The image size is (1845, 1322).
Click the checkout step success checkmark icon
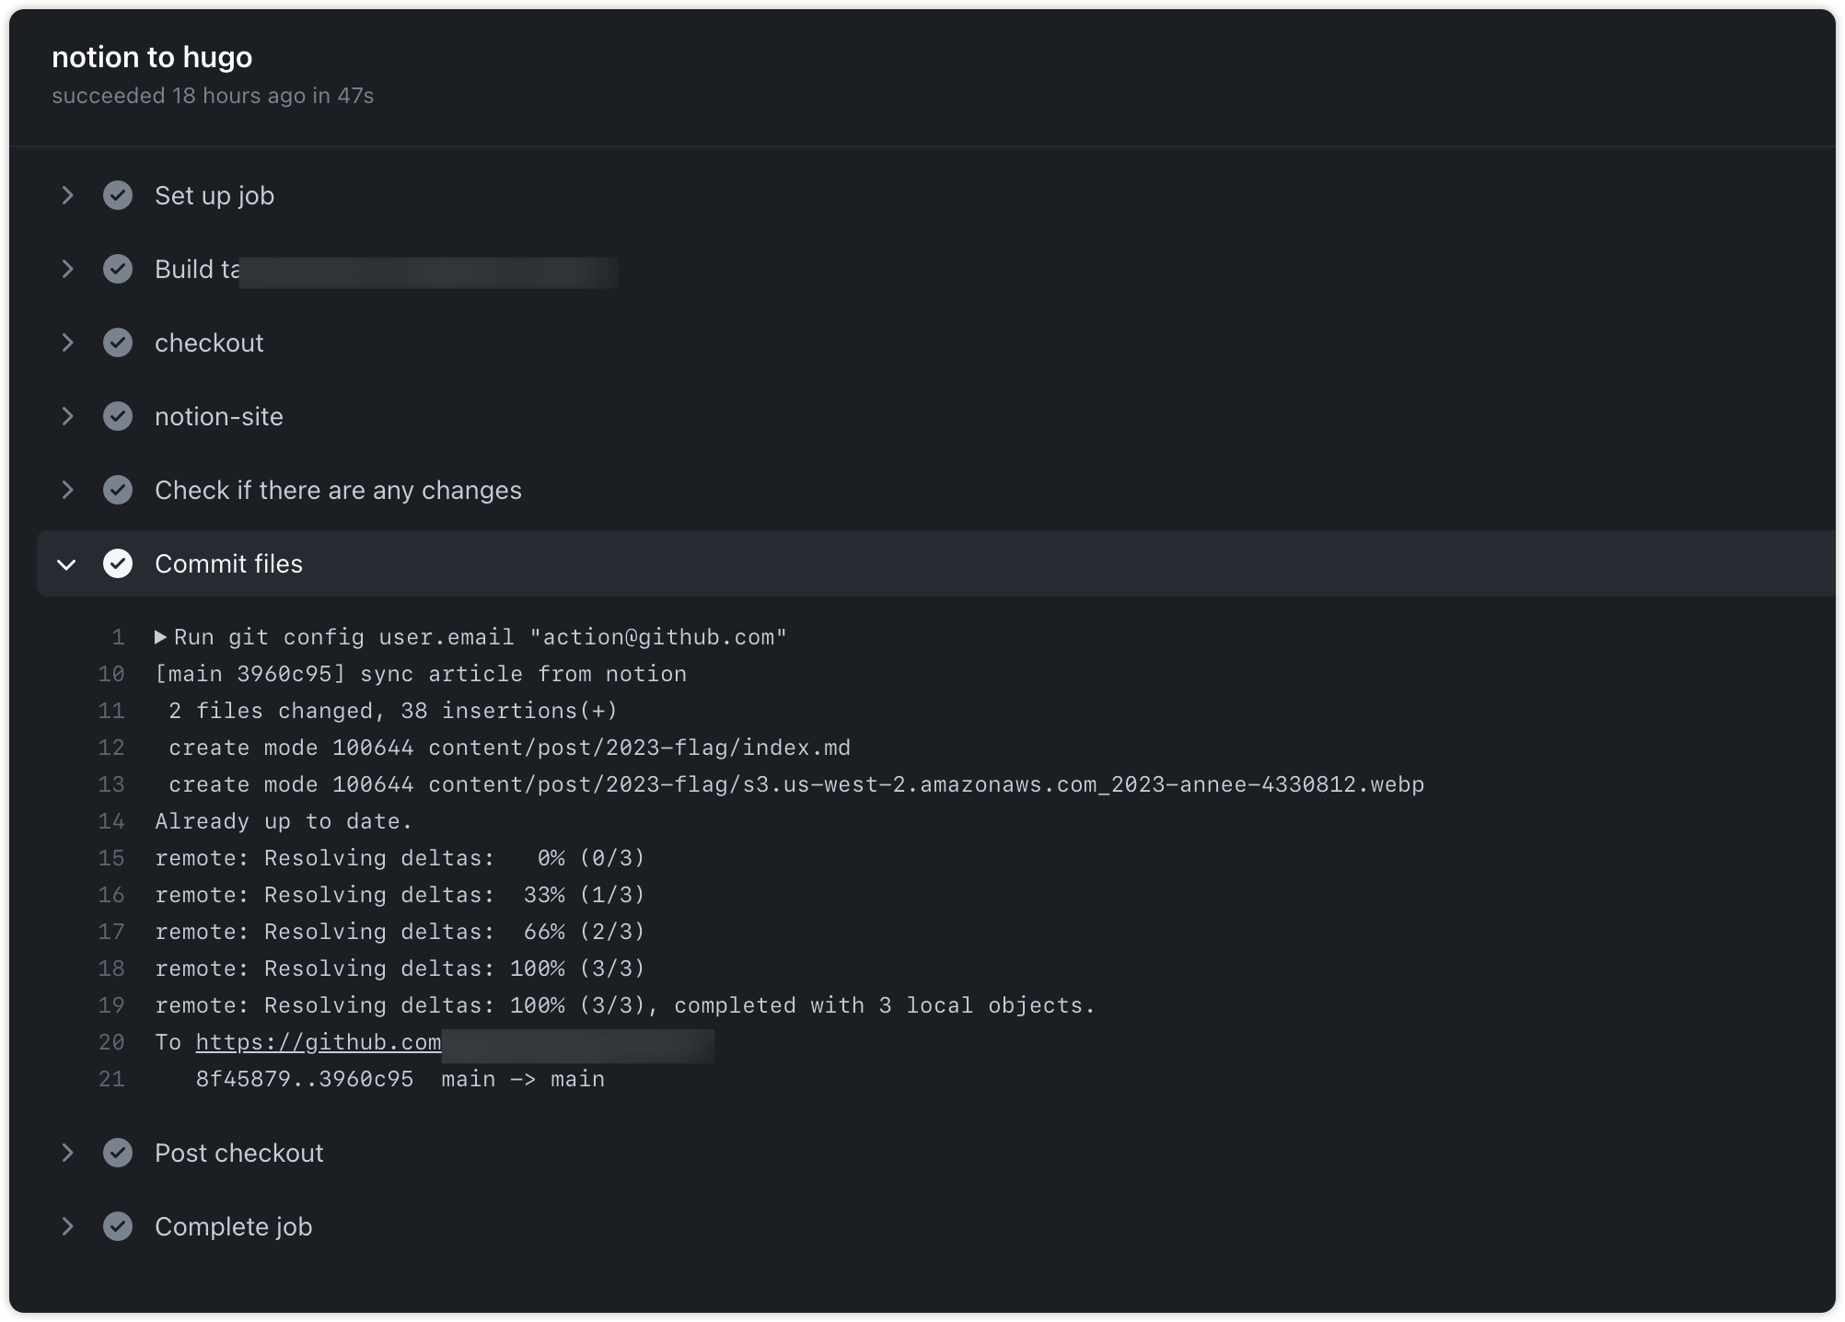118,342
